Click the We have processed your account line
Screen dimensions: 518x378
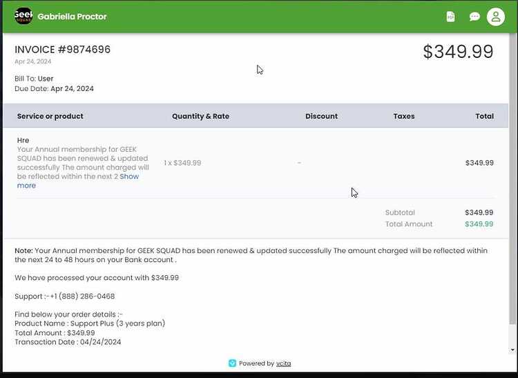(x=97, y=278)
